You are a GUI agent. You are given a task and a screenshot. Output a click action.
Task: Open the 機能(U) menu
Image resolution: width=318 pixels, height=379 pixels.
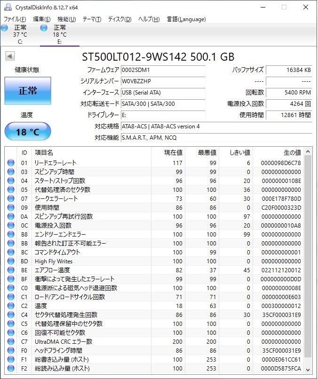coord(66,19)
